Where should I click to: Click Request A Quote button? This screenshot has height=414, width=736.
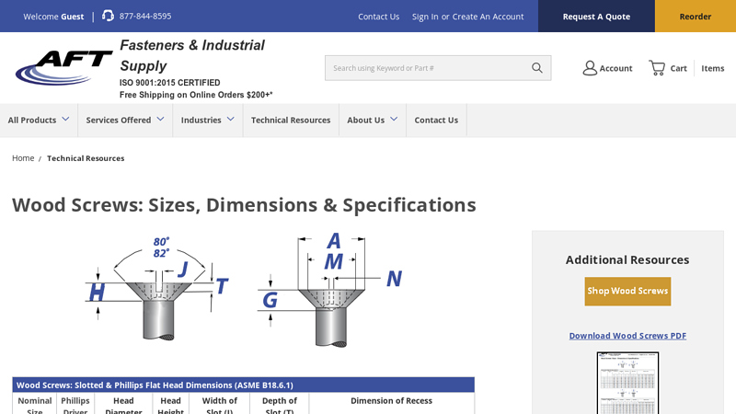pos(596,16)
